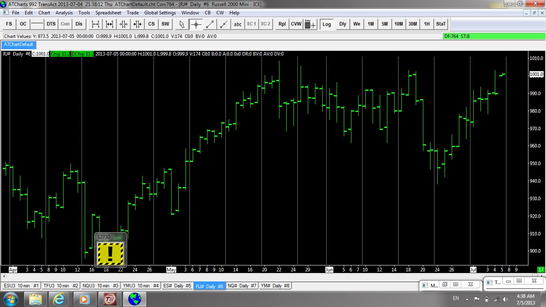Image resolution: width=546 pixels, height=307 pixels.
Task: Switch to YMU3 10 min #4 tab
Action: point(141,286)
